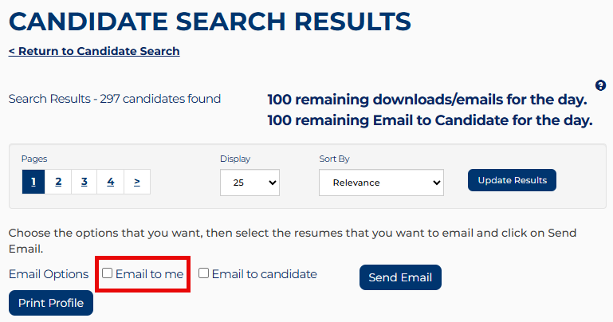The height and width of the screenshot is (322, 613).
Task: Jump to results page 2
Action: [58, 182]
